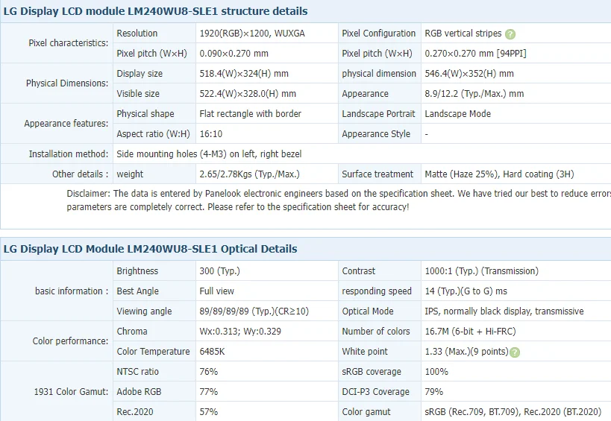Select the Optical Details section heading
This screenshot has height=421, width=611.
point(151,249)
